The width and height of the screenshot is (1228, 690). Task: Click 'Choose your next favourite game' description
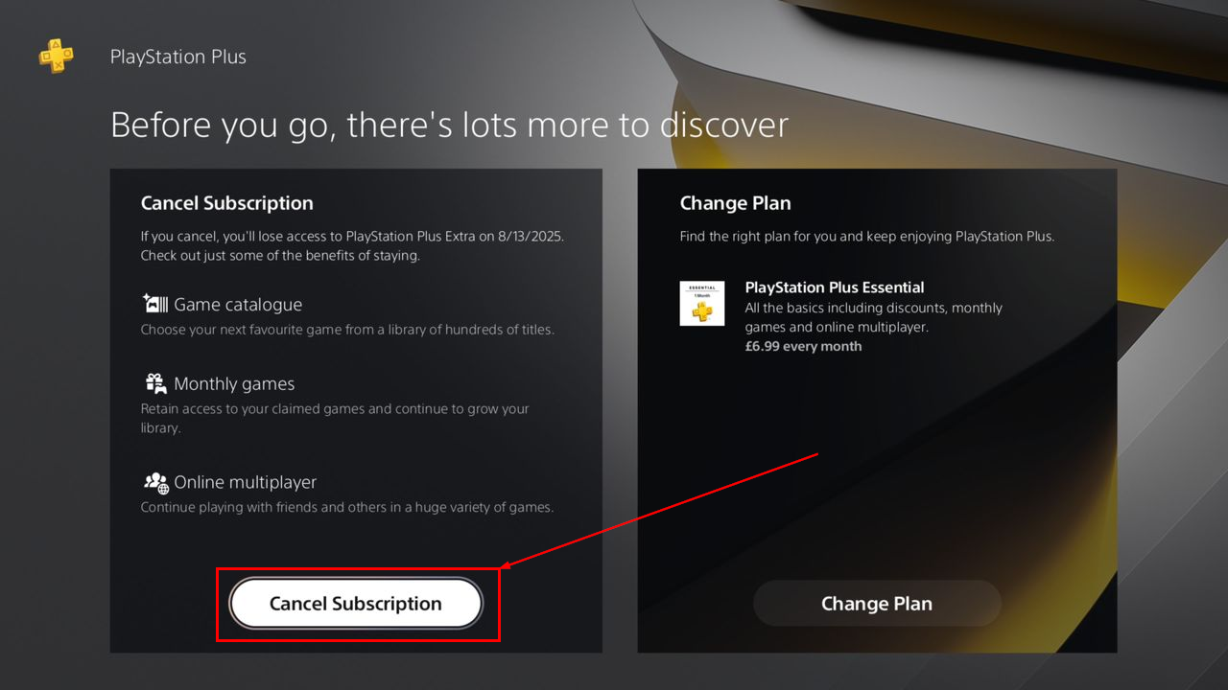pos(347,330)
